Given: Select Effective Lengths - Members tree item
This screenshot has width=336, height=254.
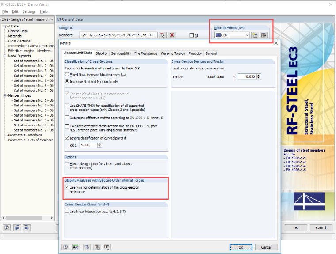Looking at the screenshot, I should tap(29, 51).
